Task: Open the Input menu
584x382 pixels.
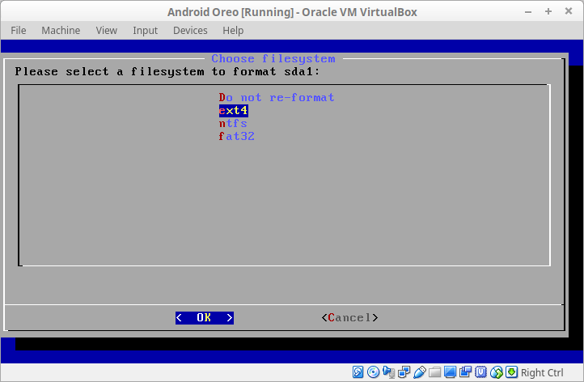Action: point(146,31)
